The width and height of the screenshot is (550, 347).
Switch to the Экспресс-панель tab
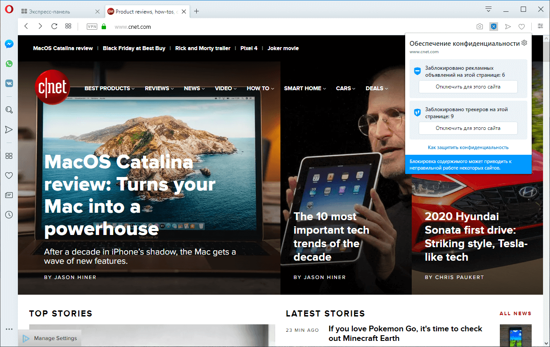pyautogui.click(x=61, y=12)
